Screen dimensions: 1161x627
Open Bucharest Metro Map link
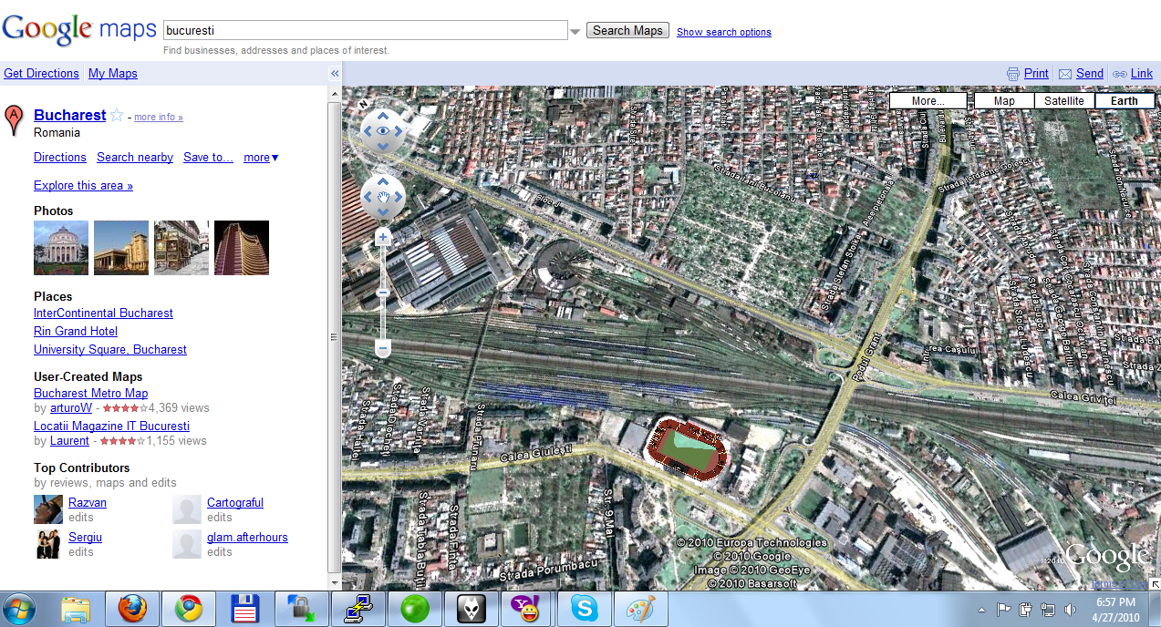(x=90, y=394)
